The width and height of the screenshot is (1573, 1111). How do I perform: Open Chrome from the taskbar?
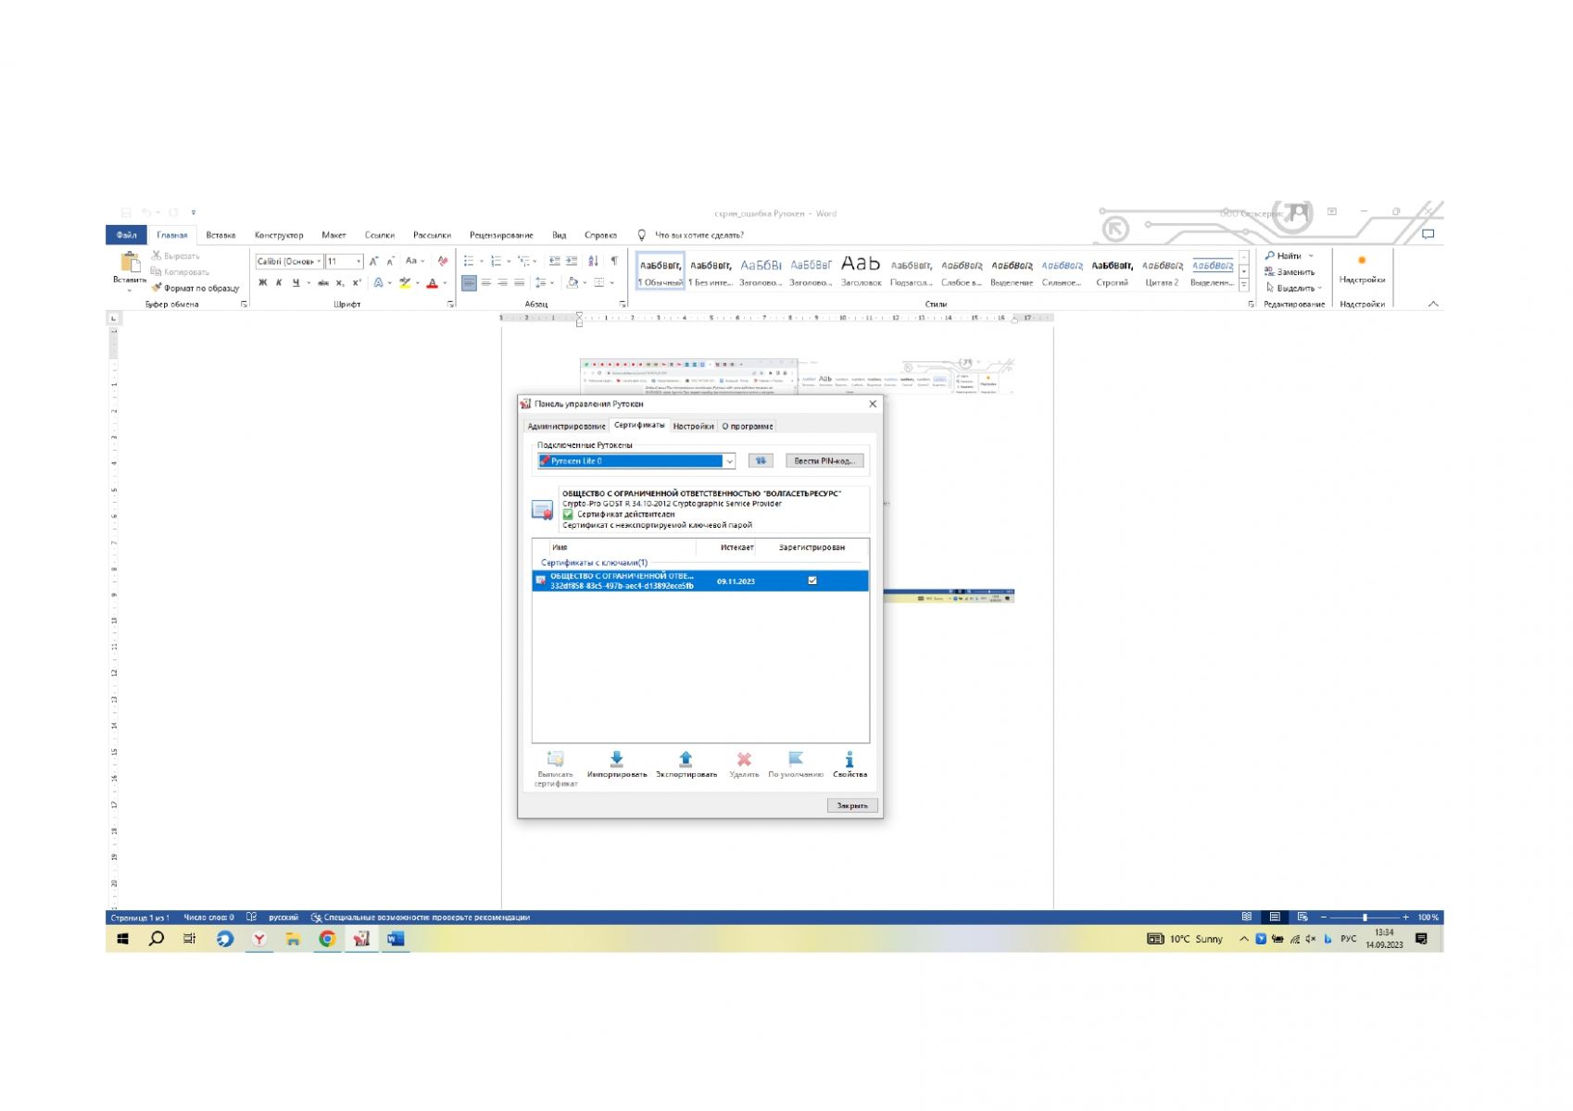pos(326,939)
